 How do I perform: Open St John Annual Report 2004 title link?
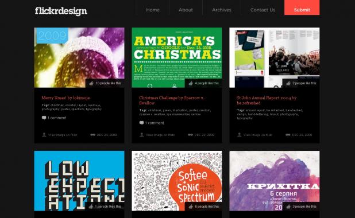coord(267,100)
